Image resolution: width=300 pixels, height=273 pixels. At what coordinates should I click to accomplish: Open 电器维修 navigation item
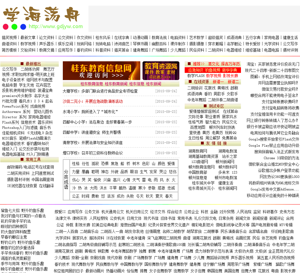point(234,50)
